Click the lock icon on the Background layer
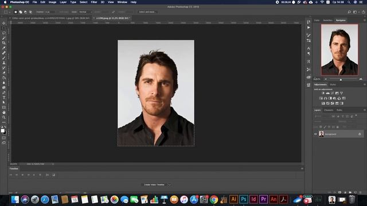Viewport: 367px width, 206px height. [360, 134]
